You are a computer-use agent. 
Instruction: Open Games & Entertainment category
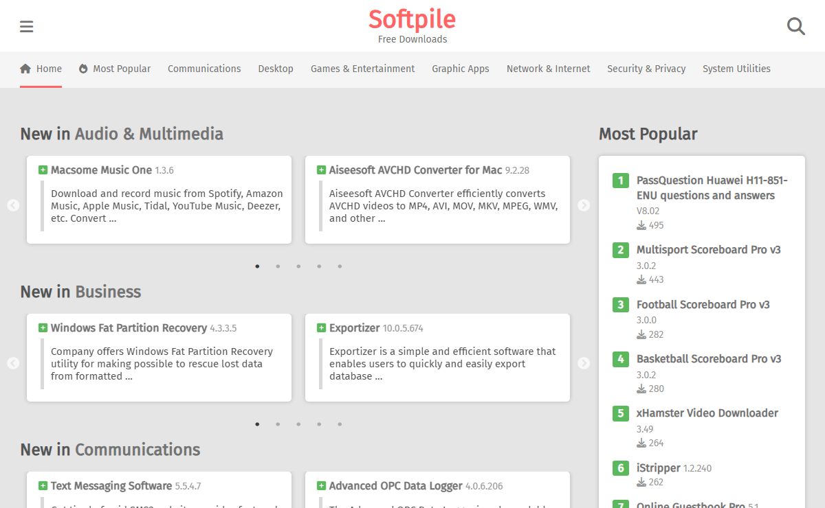click(362, 69)
